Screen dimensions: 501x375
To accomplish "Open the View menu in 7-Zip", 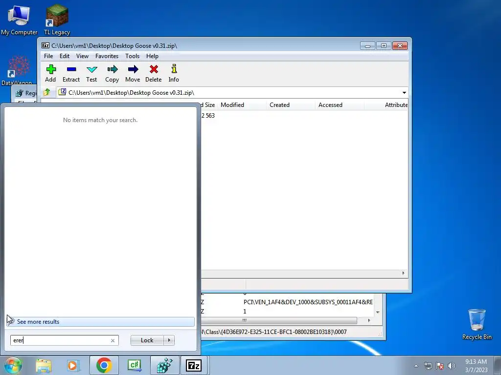I will coord(82,56).
